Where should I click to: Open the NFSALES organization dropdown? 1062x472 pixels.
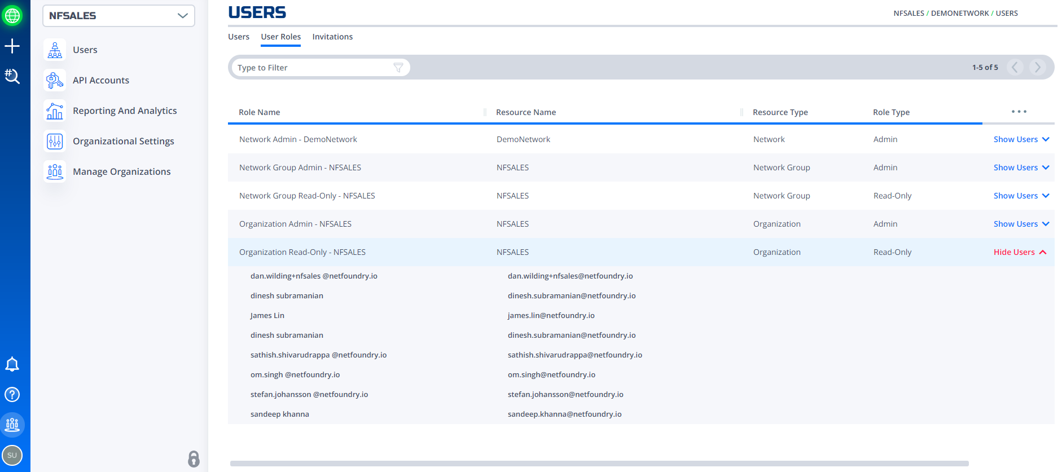[x=119, y=16]
